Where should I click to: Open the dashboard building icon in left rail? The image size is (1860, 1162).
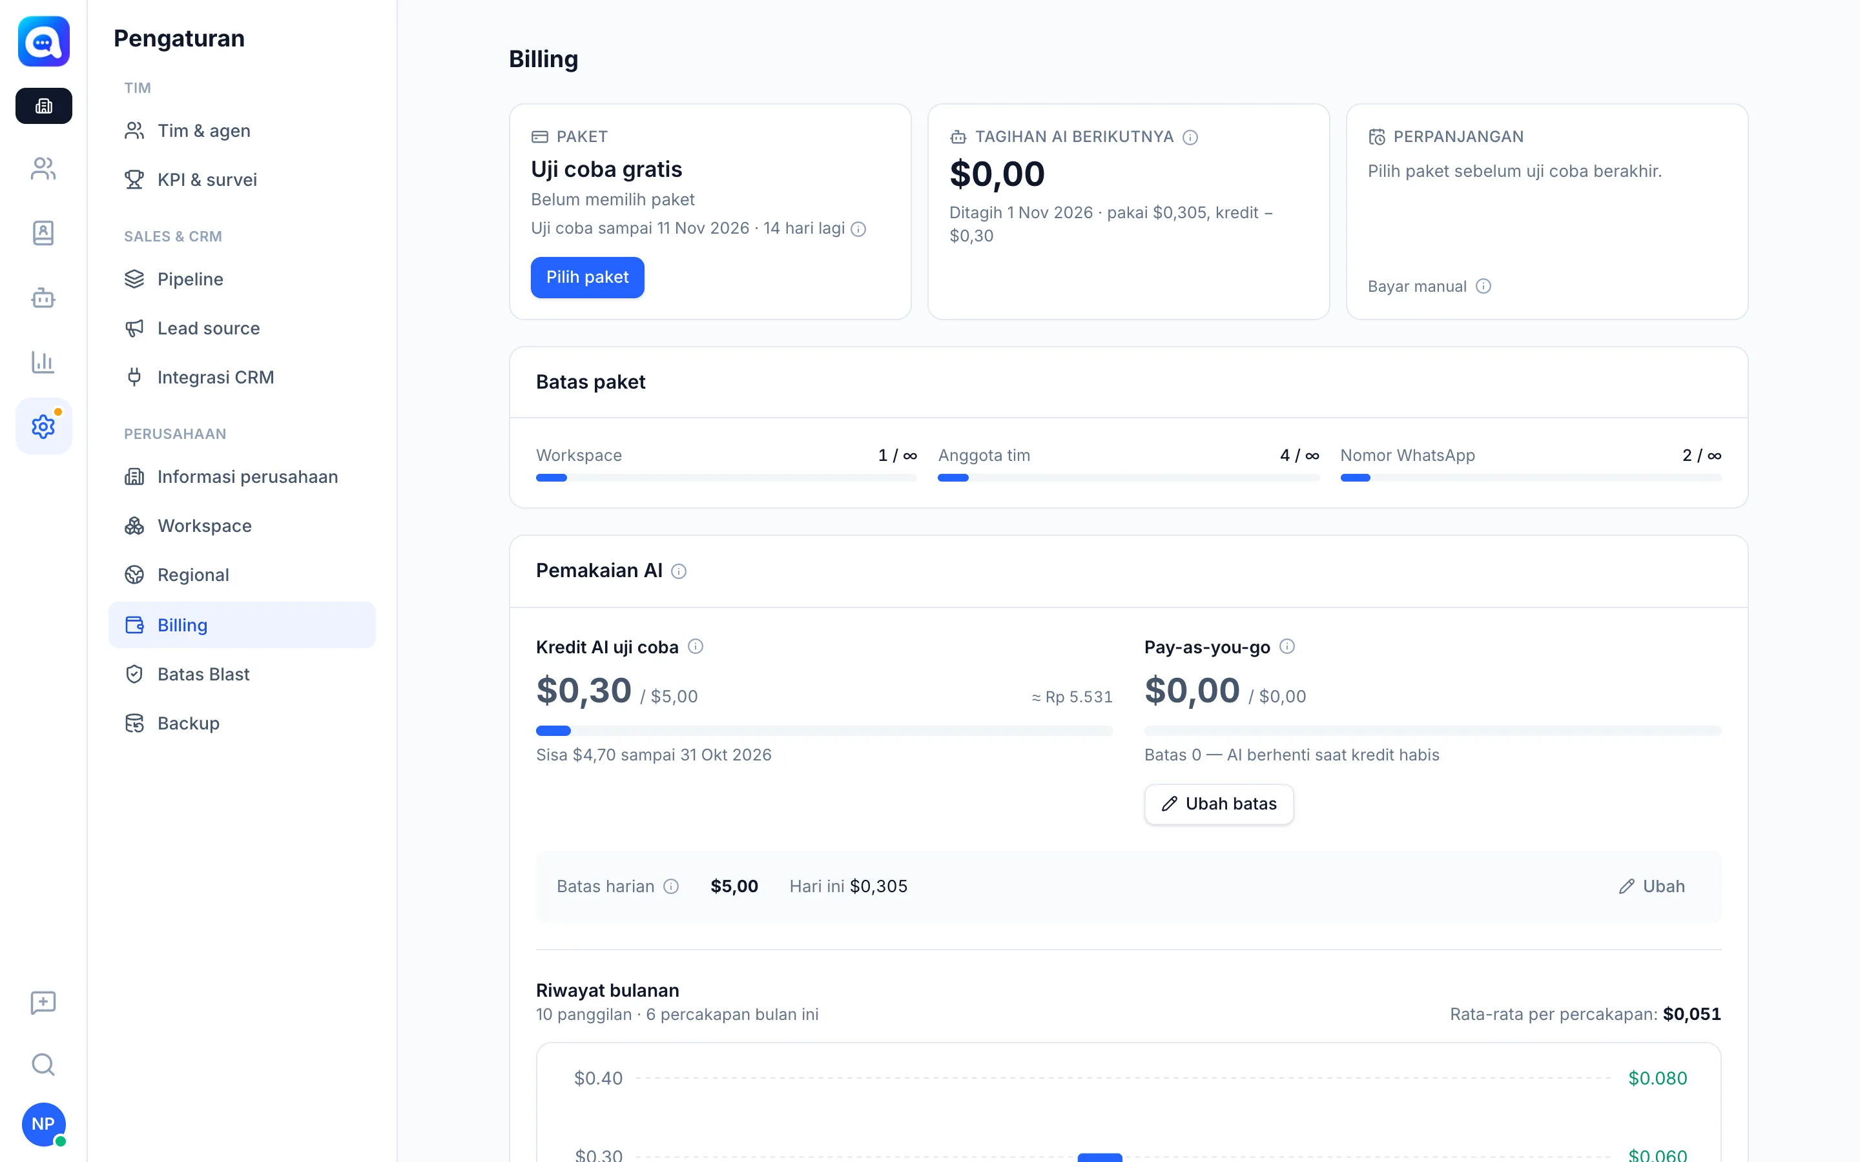click(x=44, y=106)
